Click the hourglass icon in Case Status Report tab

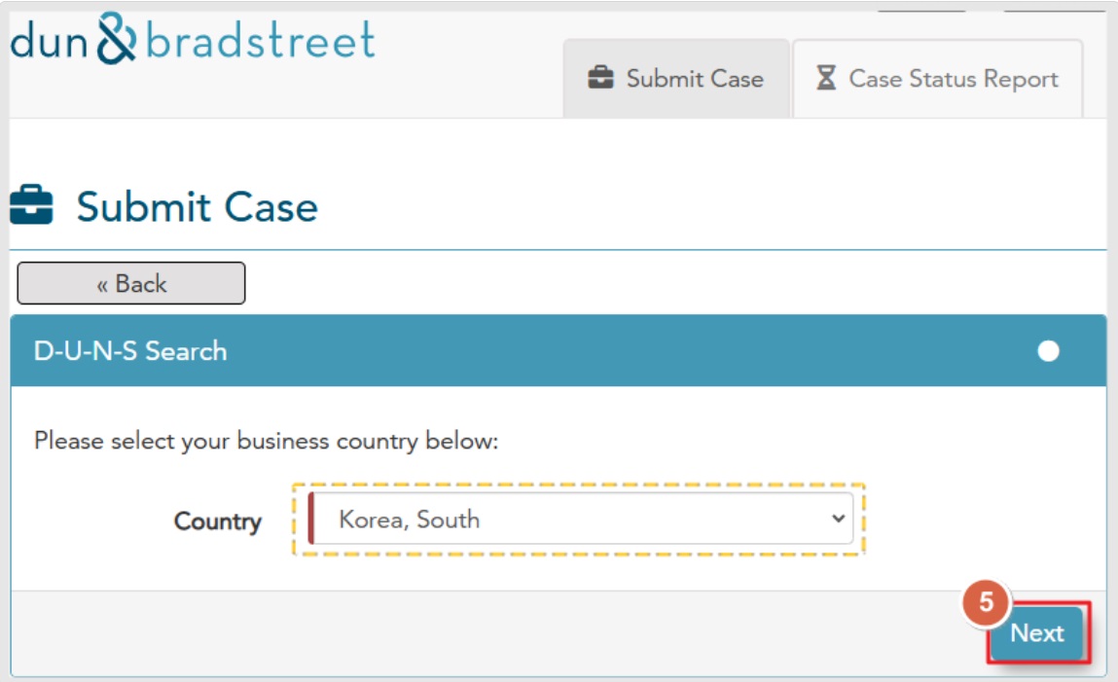point(826,78)
